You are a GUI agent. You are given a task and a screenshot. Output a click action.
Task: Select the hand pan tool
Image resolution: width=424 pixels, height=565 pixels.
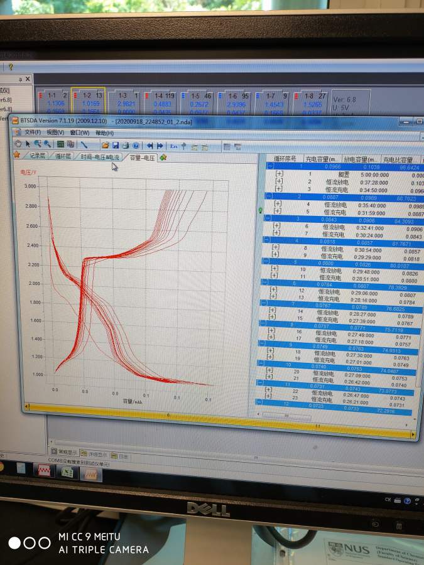[x=18, y=144]
